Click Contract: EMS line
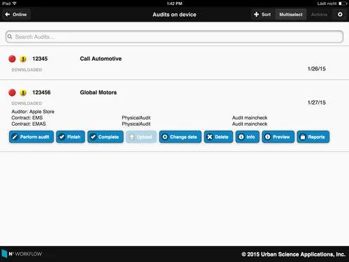Image resolution: width=349 pixels, height=262 pixels. point(27,117)
